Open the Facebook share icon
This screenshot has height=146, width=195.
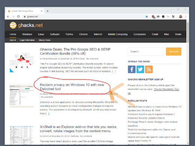(132, 69)
